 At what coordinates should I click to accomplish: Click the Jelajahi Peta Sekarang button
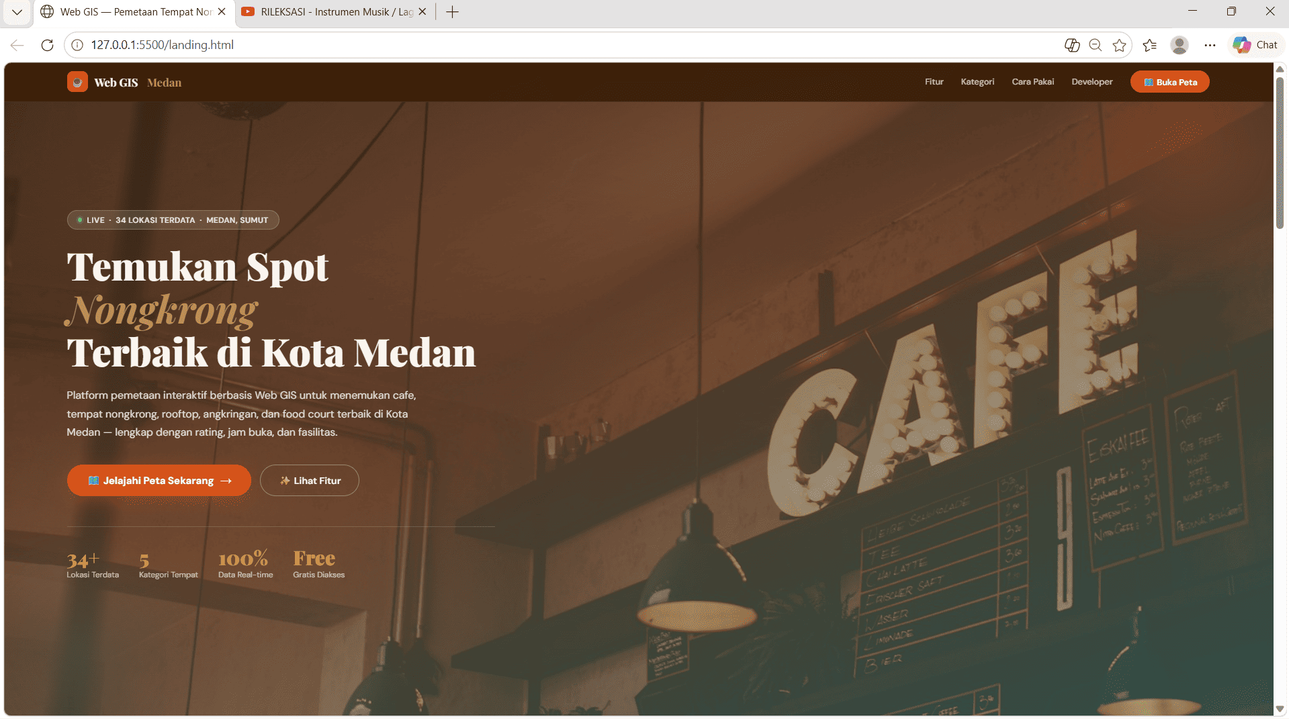pos(159,481)
